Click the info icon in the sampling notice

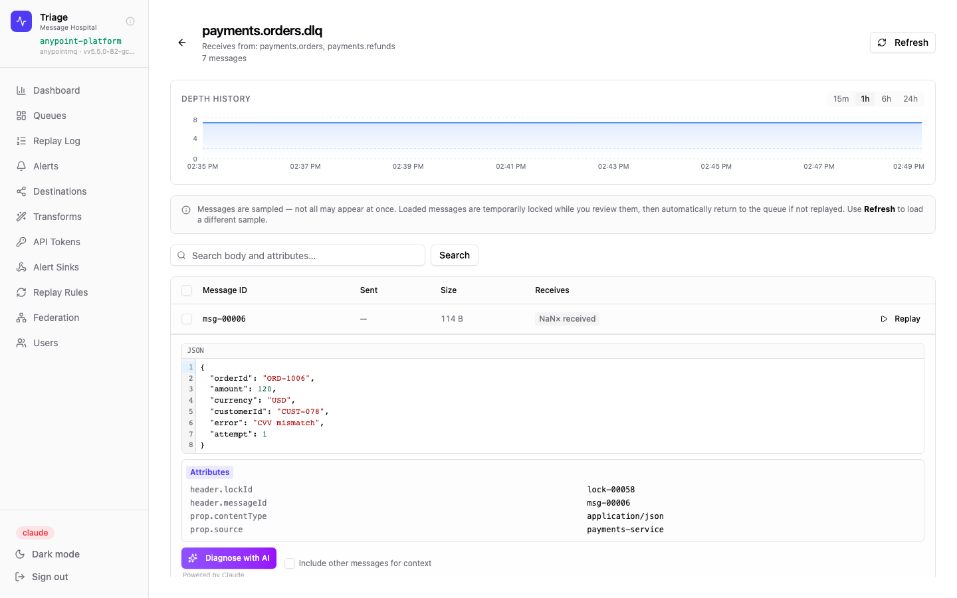coord(186,210)
